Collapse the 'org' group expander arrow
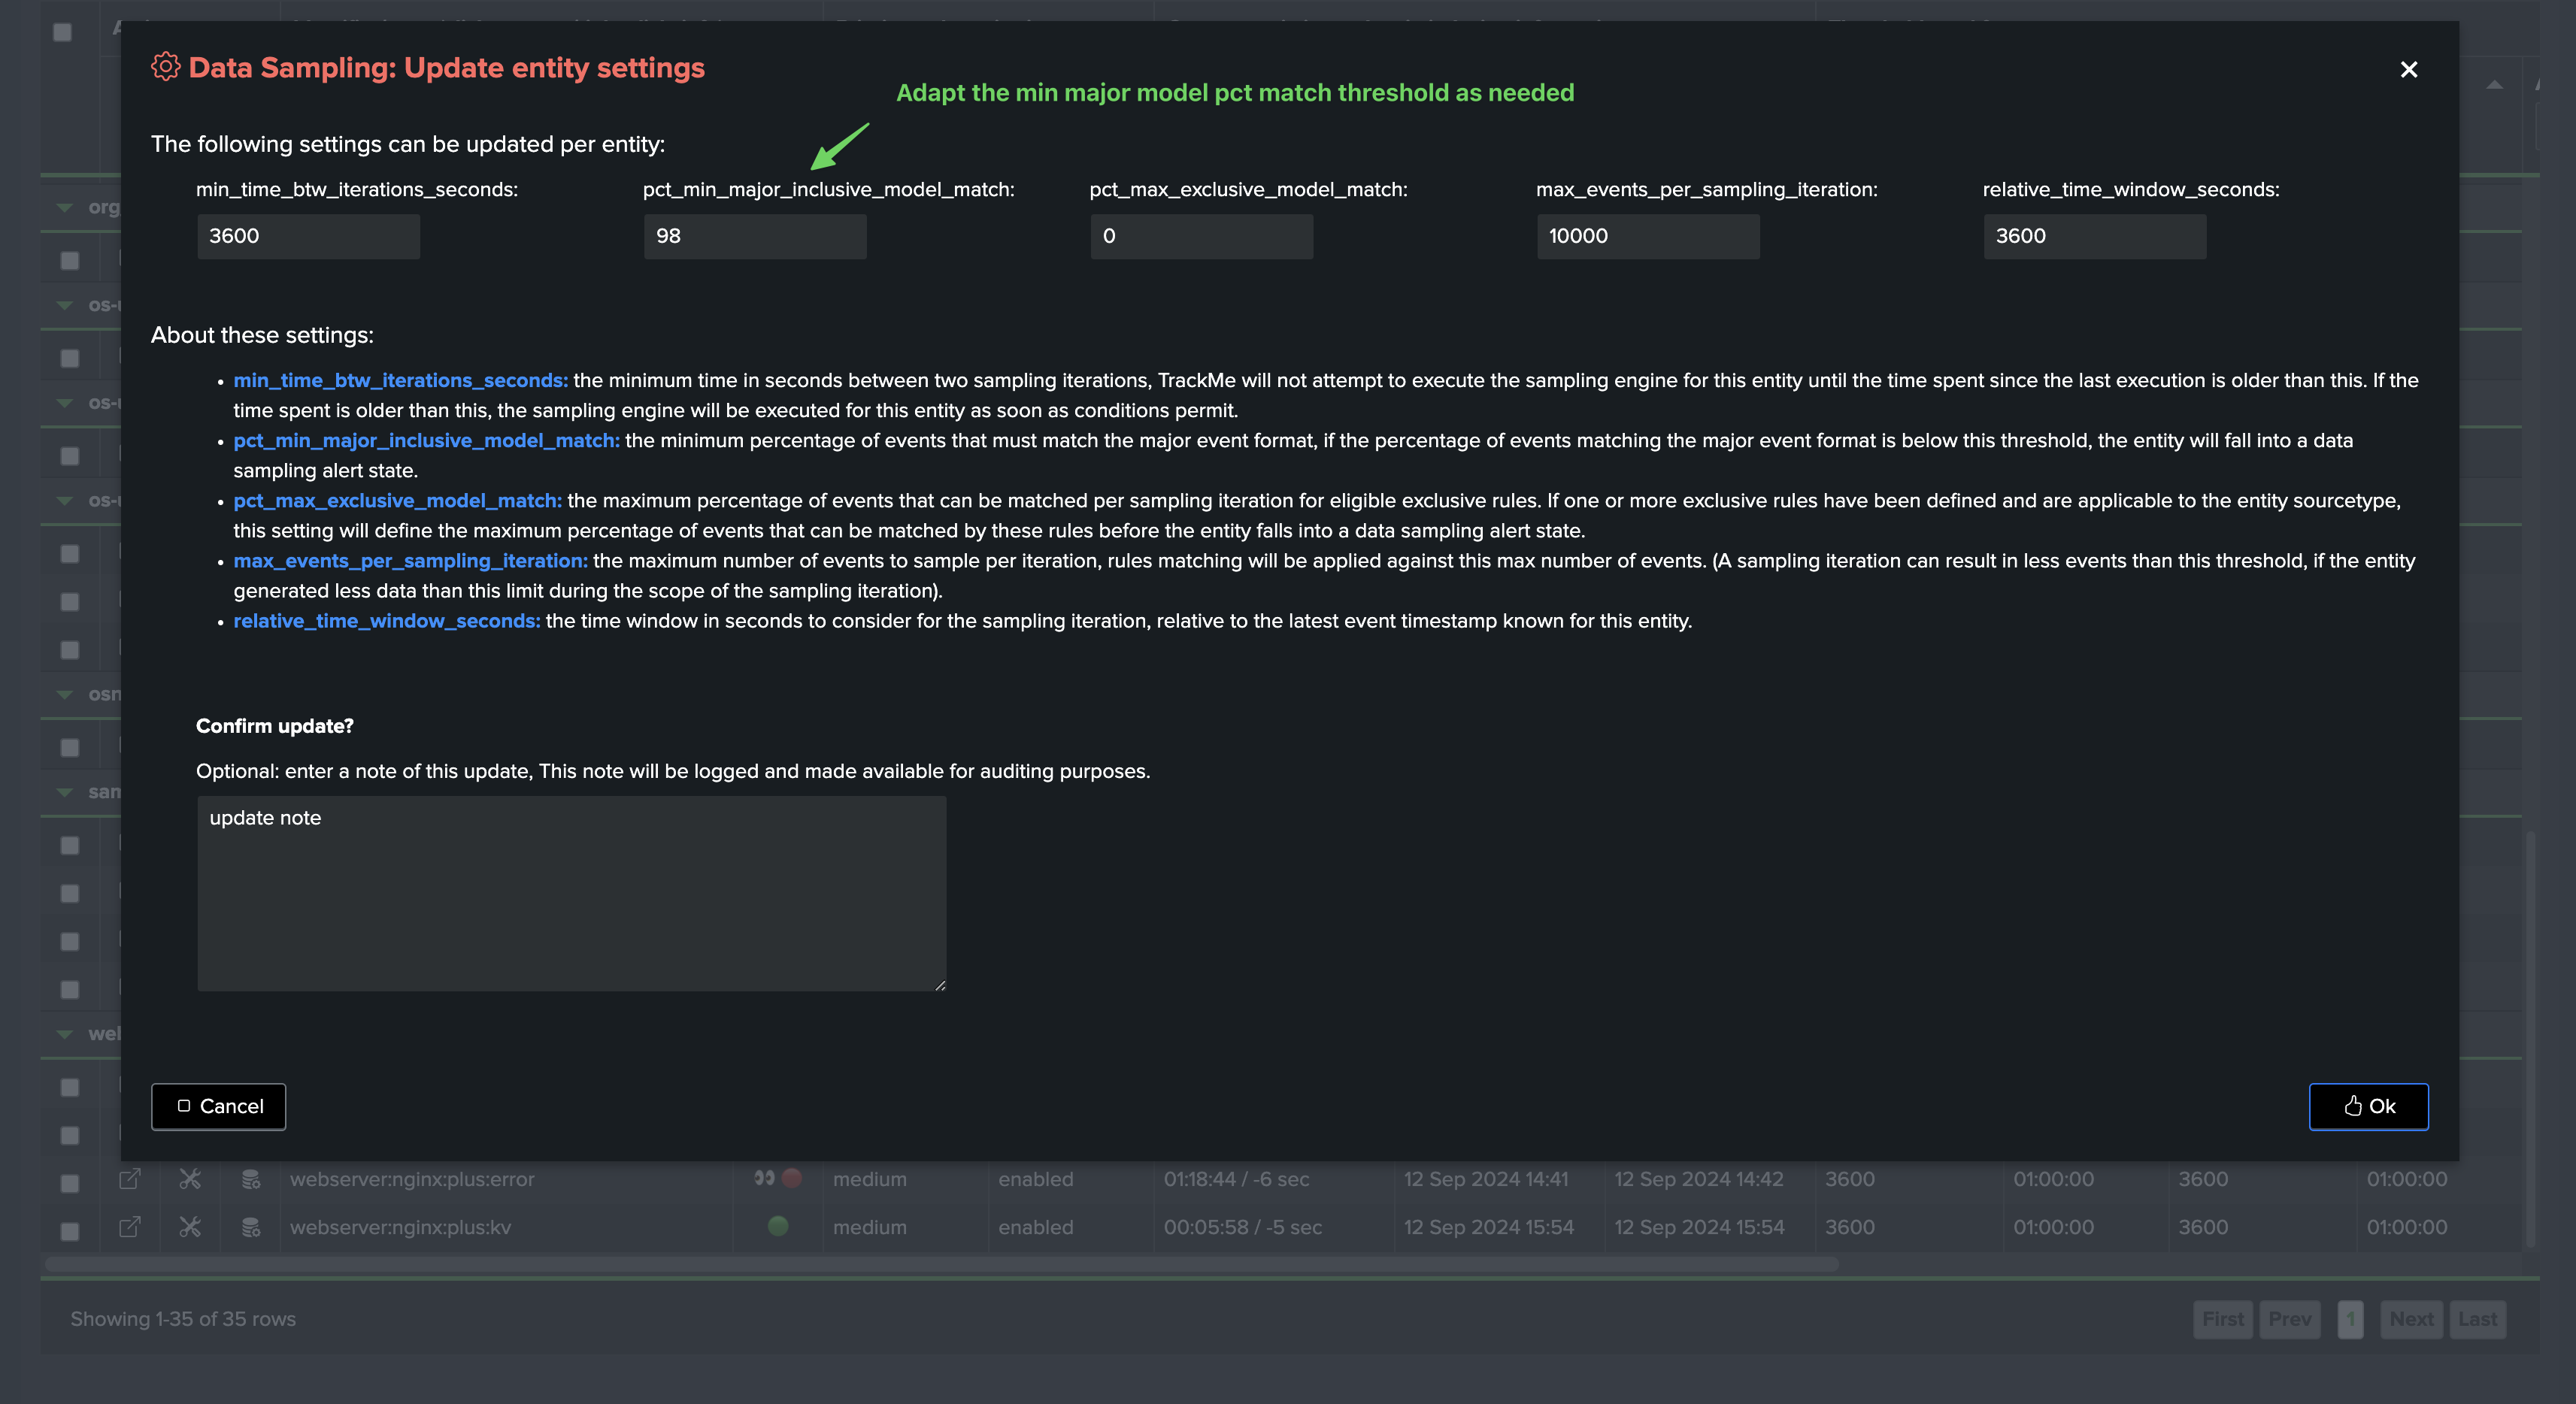This screenshot has width=2576, height=1404. 65,208
